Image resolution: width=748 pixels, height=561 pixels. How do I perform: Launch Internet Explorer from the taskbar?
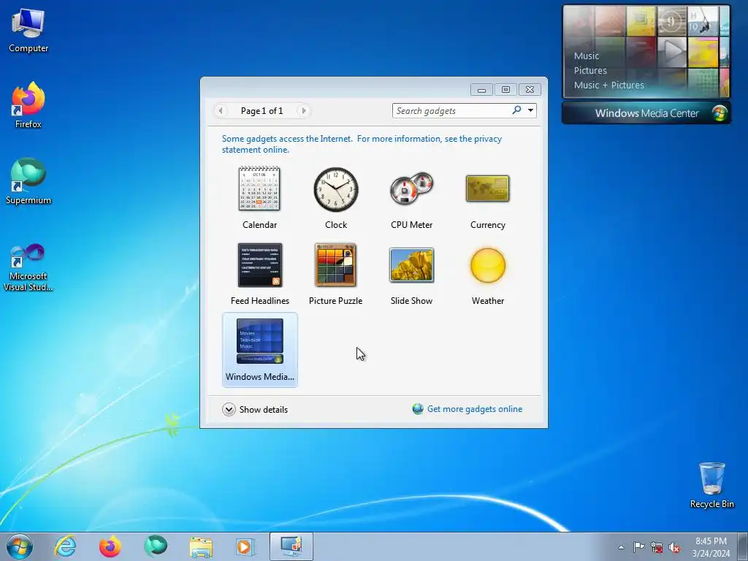pos(65,546)
